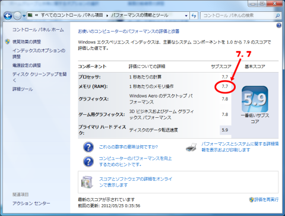The width and height of the screenshot is (285, 216).
Task: Click すべてのコントロール パネル項目 breadcrumb
Action: (72, 15)
